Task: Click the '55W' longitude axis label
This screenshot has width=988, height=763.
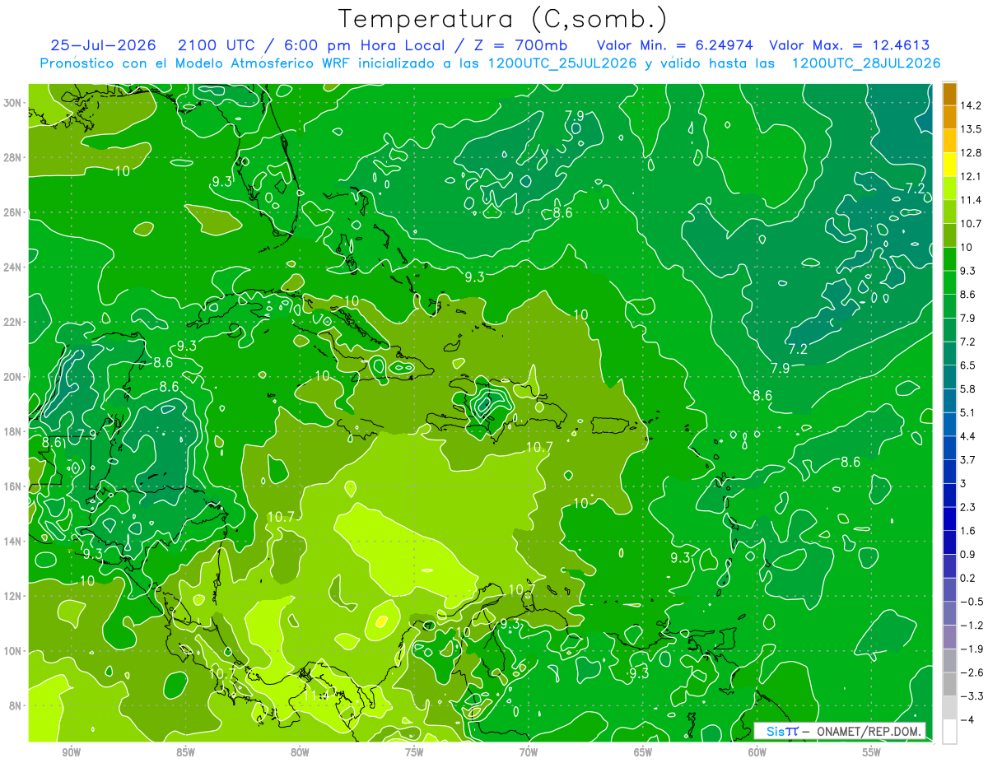Action: click(872, 752)
